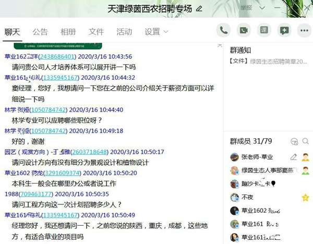Viewport: 313px width, 244px height.
Task: Go to the 相册 tab
Action: [68, 32]
